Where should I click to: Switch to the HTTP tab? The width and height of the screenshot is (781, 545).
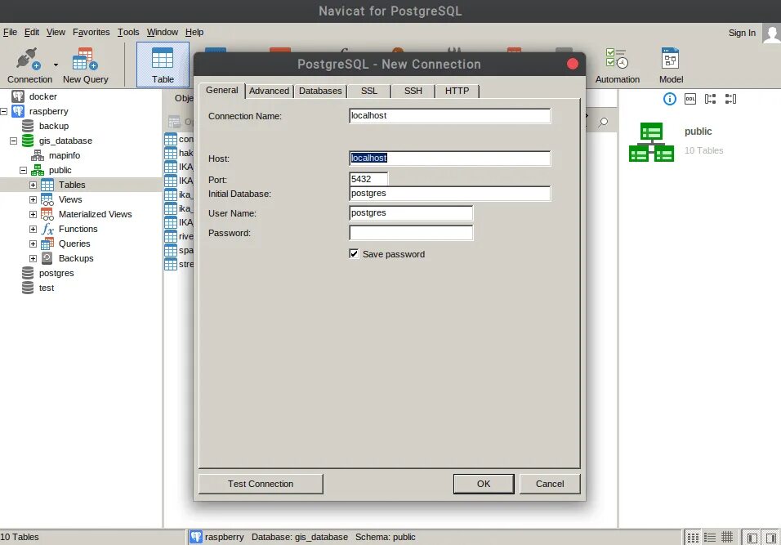click(457, 91)
